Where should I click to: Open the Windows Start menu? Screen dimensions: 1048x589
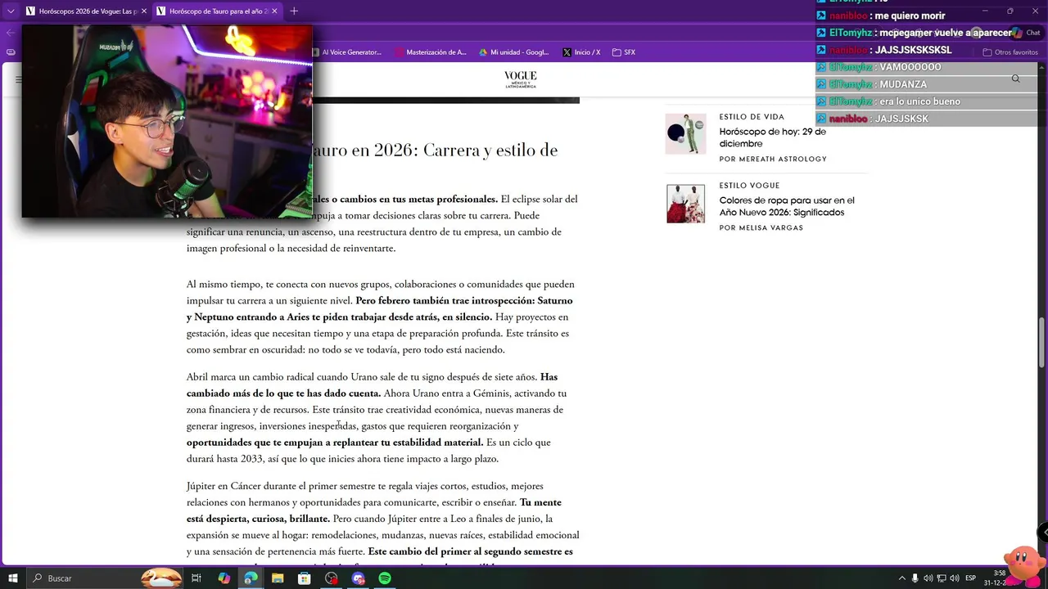pyautogui.click(x=12, y=578)
